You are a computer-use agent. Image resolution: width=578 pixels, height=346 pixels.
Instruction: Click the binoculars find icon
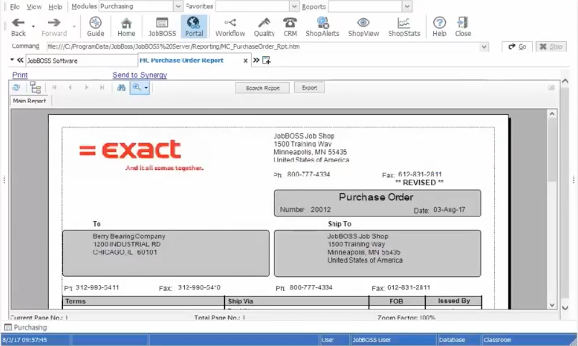click(121, 88)
